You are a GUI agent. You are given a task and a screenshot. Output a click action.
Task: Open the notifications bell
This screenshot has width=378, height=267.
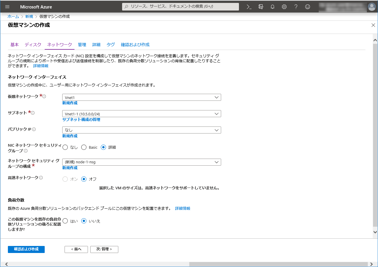click(x=273, y=7)
